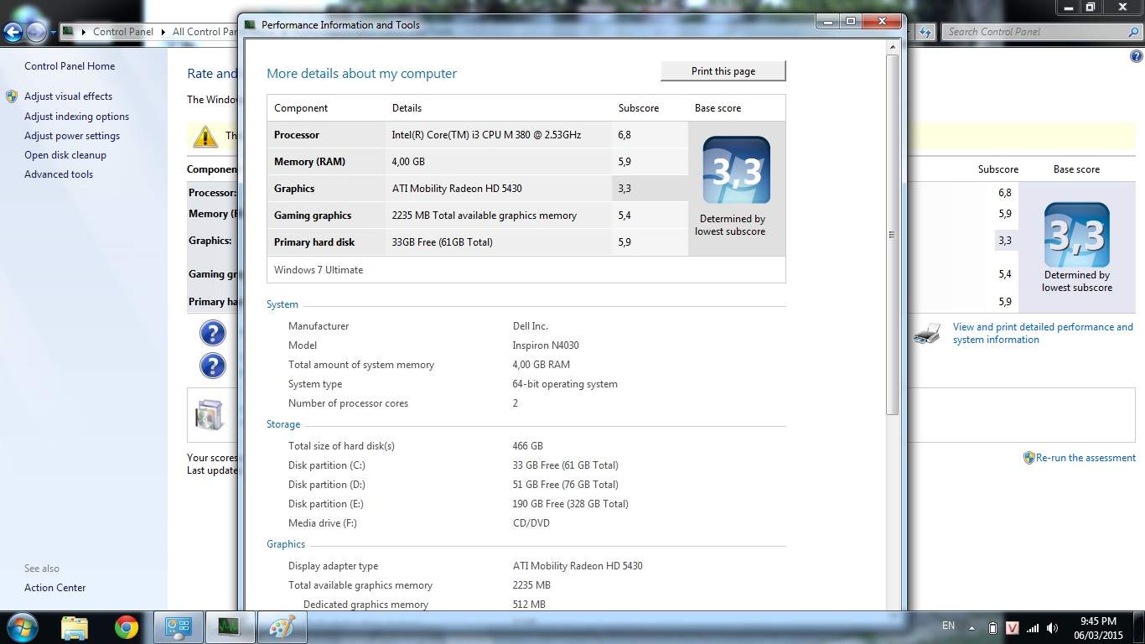The image size is (1145, 644).
Task: Select the Graphics row in details table
Action: tap(477, 189)
